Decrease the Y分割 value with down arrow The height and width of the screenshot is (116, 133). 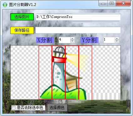click(x=117, y=41)
